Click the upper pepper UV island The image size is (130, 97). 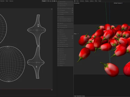(37, 30)
